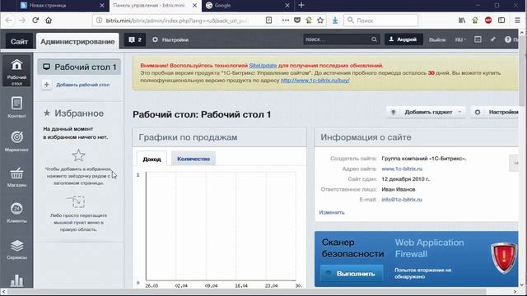This screenshot has width=527, height=296.
Task: Open Firefox downloads panel
Action: 335,21
